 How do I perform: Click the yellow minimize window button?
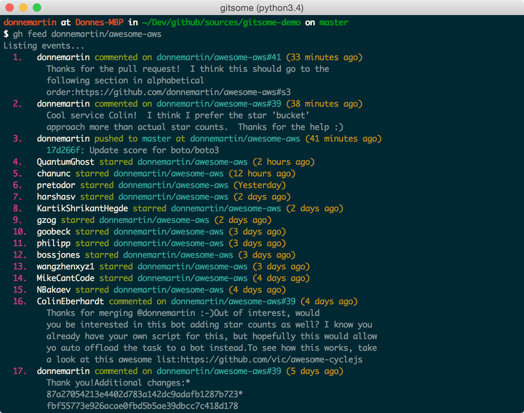point(23,8)
